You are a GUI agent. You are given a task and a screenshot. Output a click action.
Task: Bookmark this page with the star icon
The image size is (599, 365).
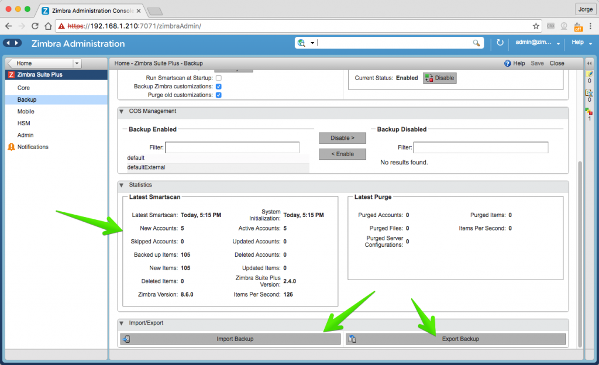click(536, 26)
